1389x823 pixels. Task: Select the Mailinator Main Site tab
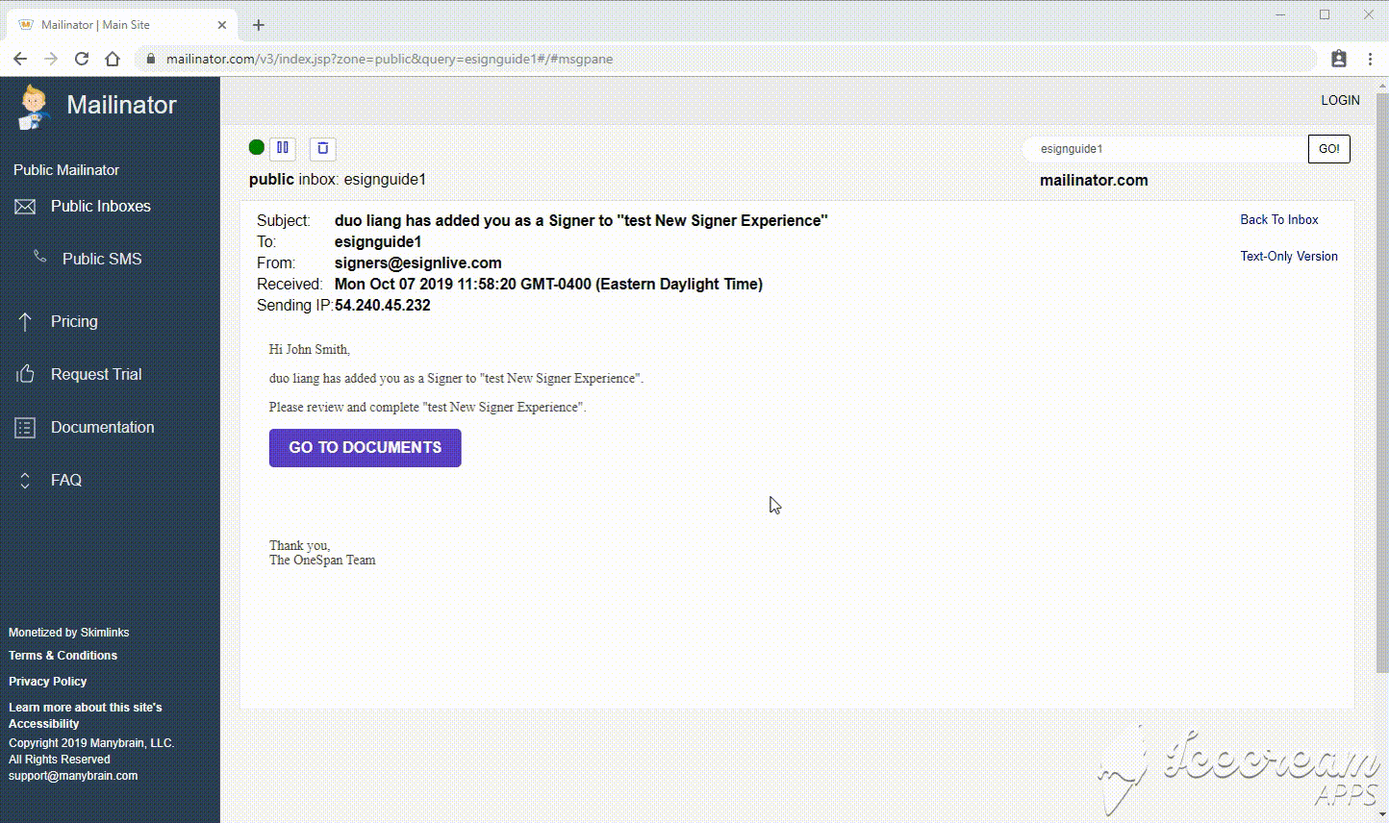122,25
